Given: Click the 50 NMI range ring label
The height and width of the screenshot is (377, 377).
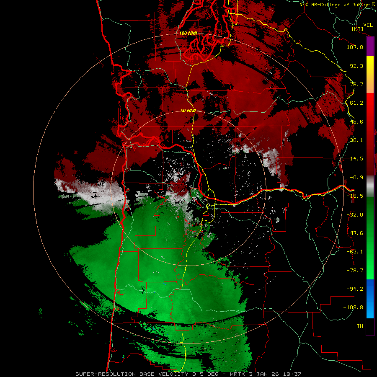Looking at the screenshot, I should tap(188, 111).
